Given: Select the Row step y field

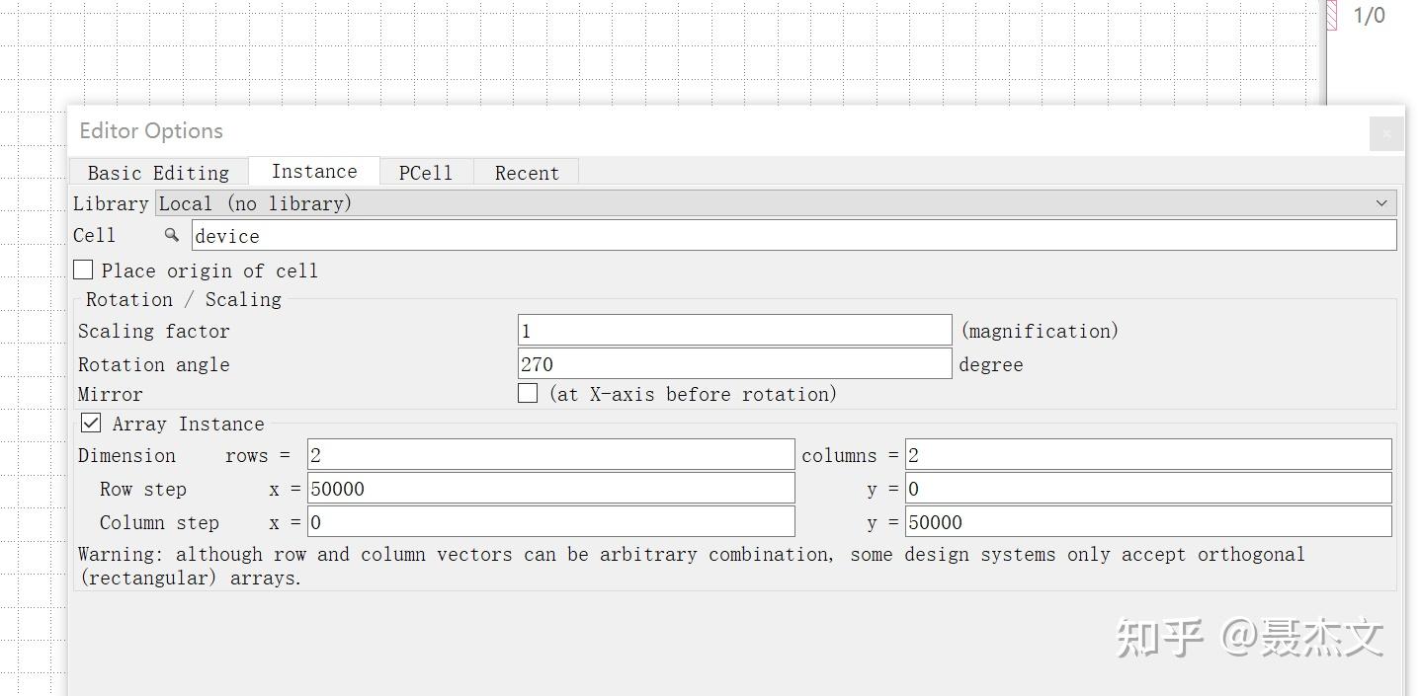Looking at the screenshot, I should point(1148,489).
